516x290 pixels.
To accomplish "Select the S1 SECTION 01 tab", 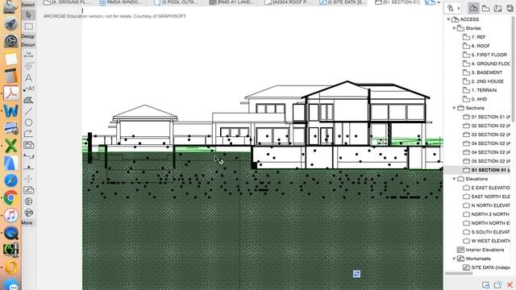I will [397, 2].
